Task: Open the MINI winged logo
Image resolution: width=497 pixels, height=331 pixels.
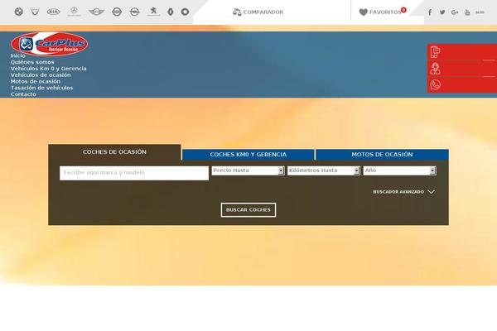Action: coord(96,12)
